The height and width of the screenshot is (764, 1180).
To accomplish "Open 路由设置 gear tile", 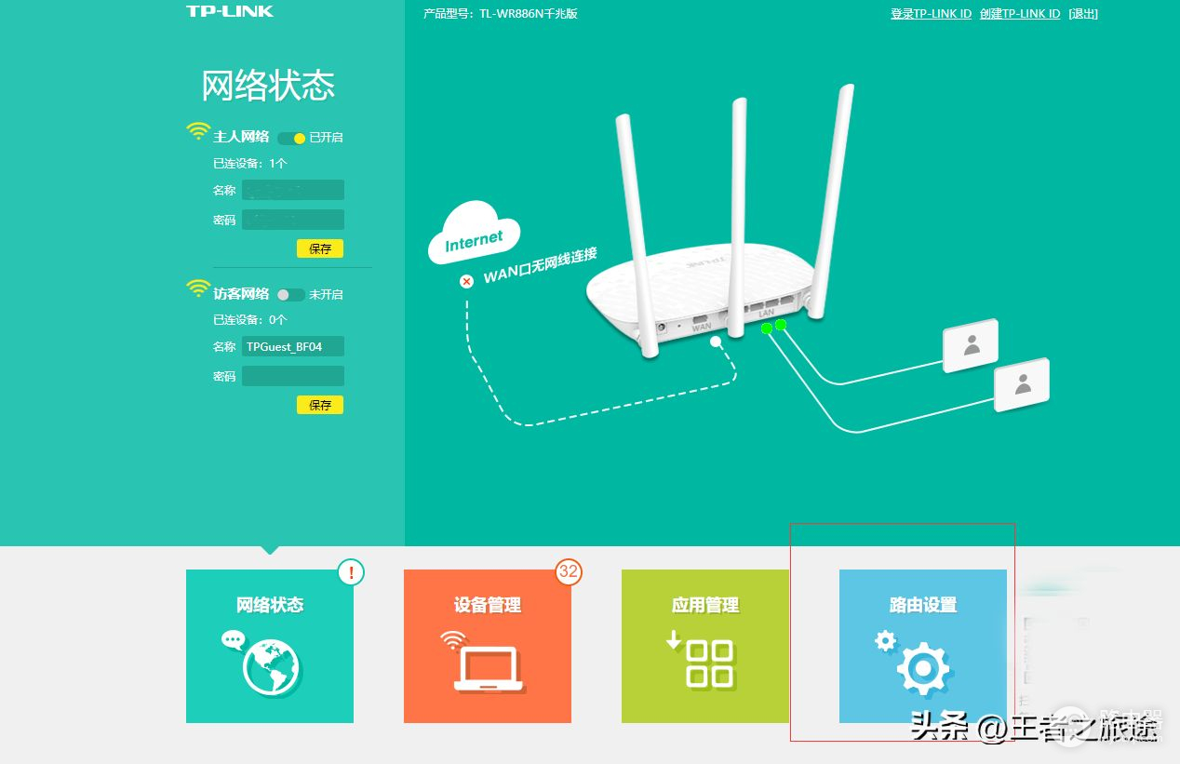I will (x=923, y=646).
